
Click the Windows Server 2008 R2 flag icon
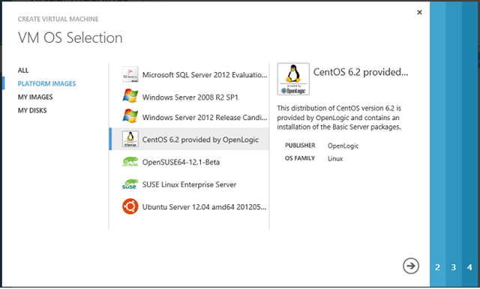(x=130, y=96)
